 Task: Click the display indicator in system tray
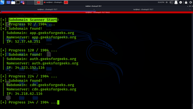pyautogui.click(x=167, y=2)
